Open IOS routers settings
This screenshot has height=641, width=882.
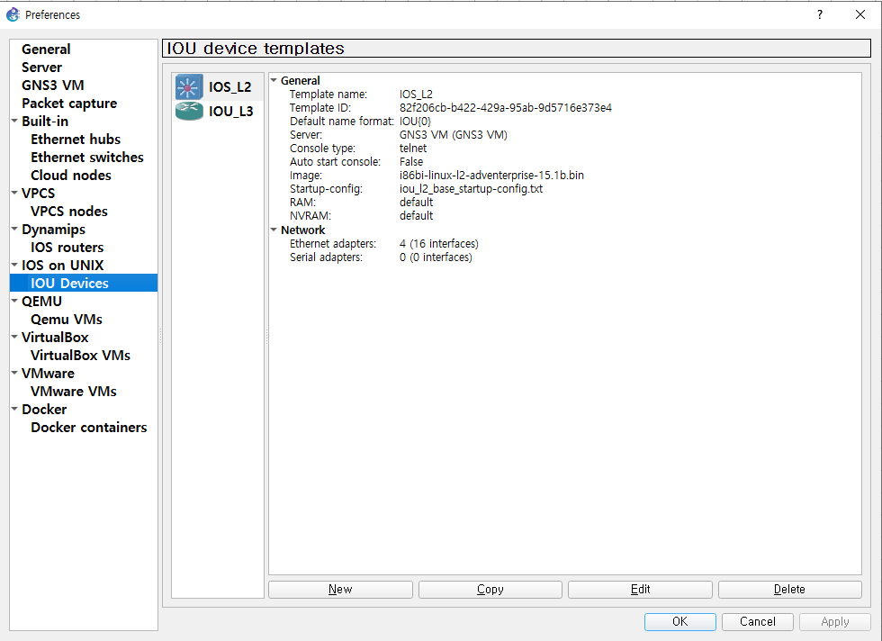67,247
